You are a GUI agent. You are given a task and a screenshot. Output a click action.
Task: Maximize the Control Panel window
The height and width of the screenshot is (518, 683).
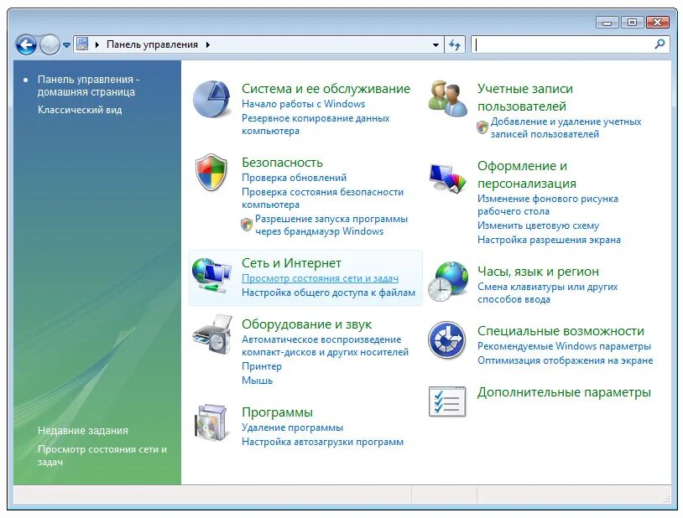tap(632, 22)
